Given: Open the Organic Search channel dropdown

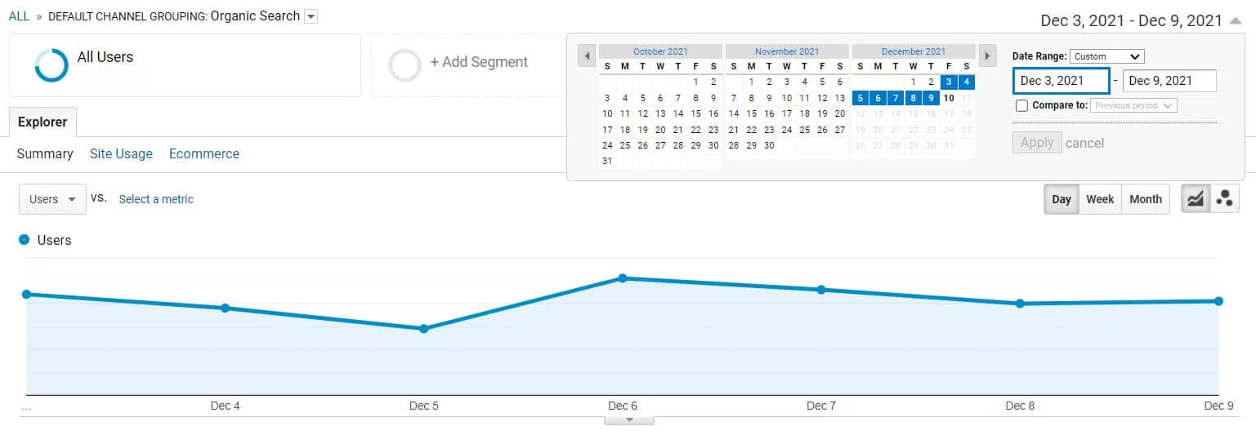Looking at the screenshot, I should pos(311,17).
